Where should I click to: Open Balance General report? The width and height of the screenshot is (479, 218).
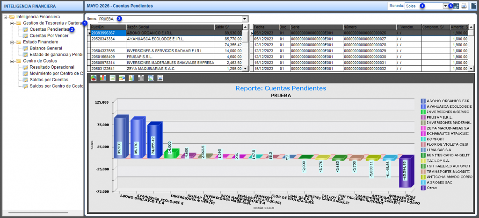pos(46,48)
